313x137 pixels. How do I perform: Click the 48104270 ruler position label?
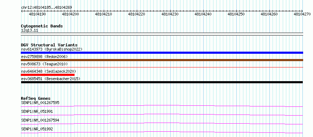(302, 14)
